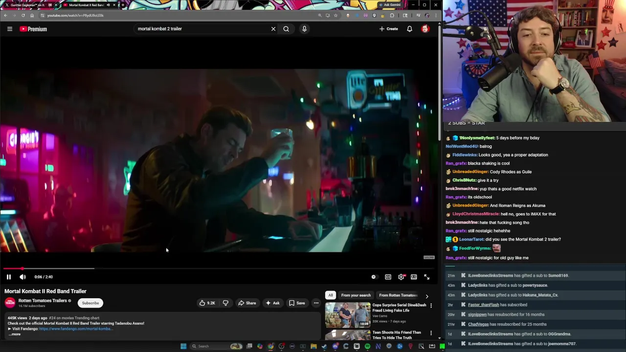Reload the YouTube page

23,15
